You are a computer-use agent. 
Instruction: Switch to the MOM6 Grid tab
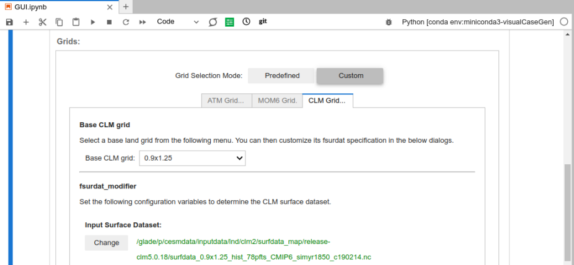coord(276,101)
